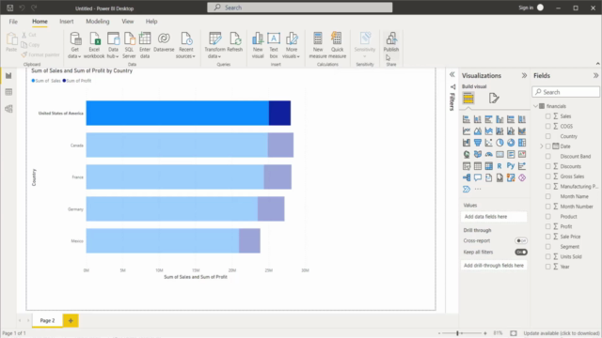Select the Pie chart visual

499,143
